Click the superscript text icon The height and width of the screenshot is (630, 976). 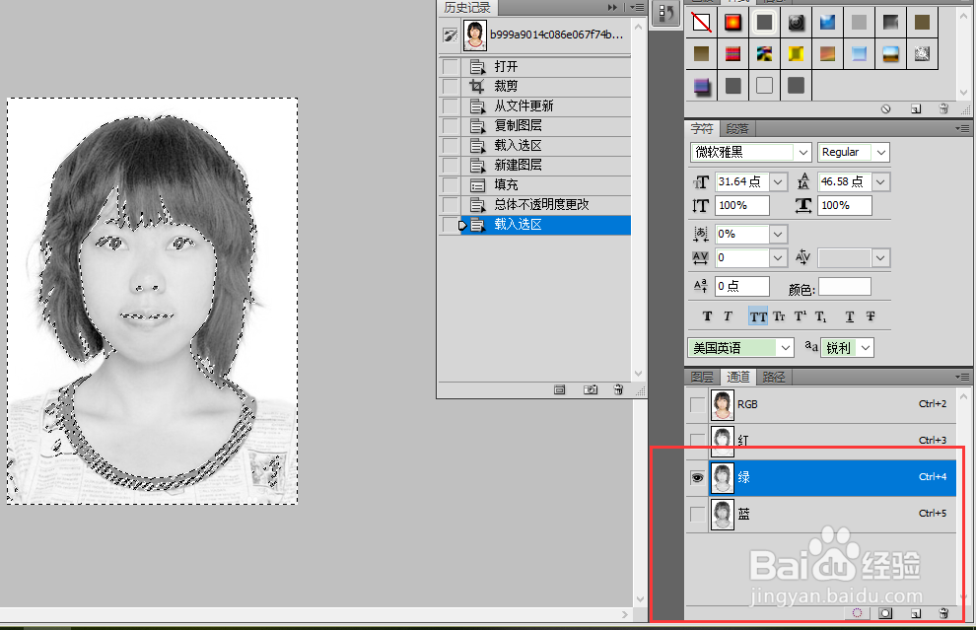[800, 316]
